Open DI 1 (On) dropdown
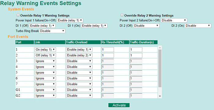The height and width of the screenshot is (110, 214). tap(94, 26)
